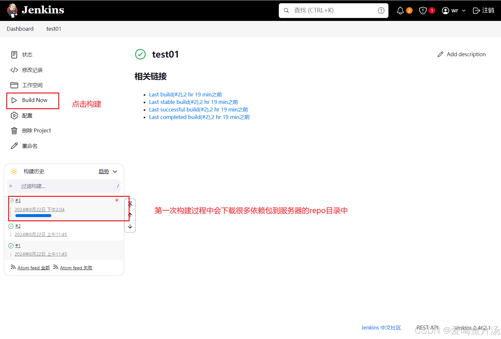Open Last build(#2) link
This screenshot has width=501, height=339.
(185, 94)
